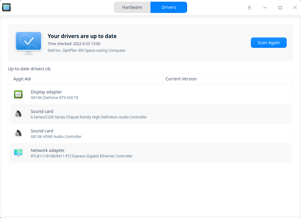Close the device manager window
The width and height of the screenshot is (301, 218).
(x=295, y=8)
